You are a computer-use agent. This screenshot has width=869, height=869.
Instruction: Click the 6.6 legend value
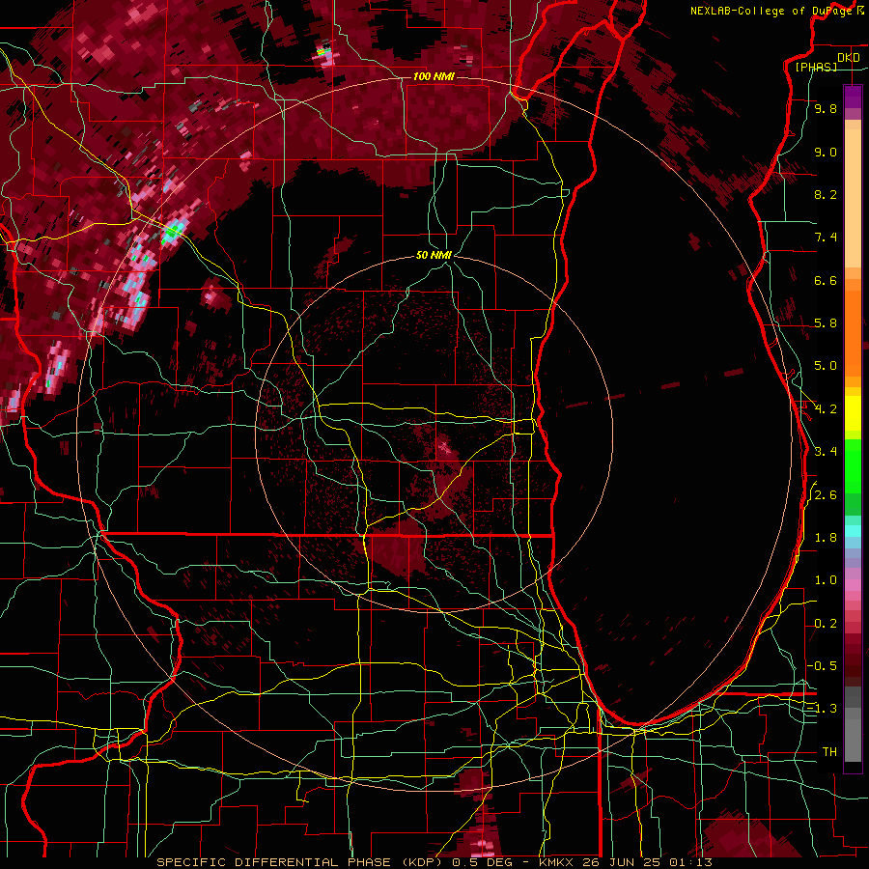826,280
